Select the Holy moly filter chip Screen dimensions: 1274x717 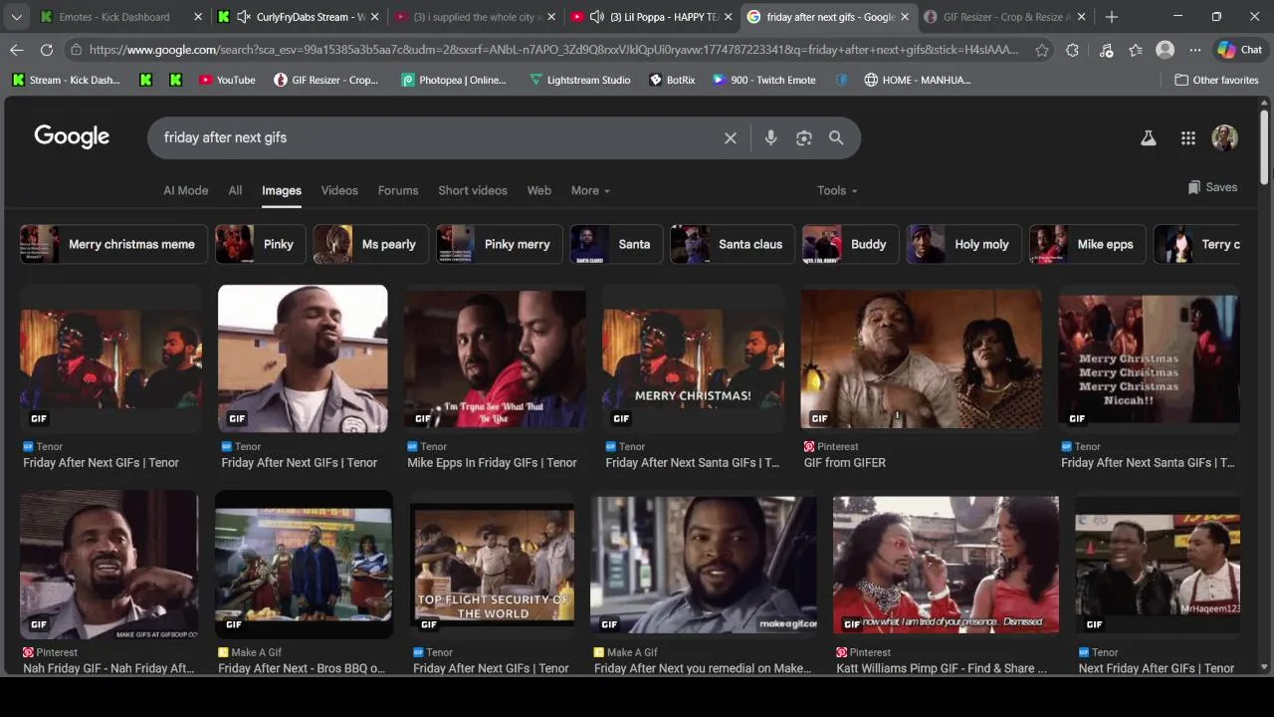964,244
